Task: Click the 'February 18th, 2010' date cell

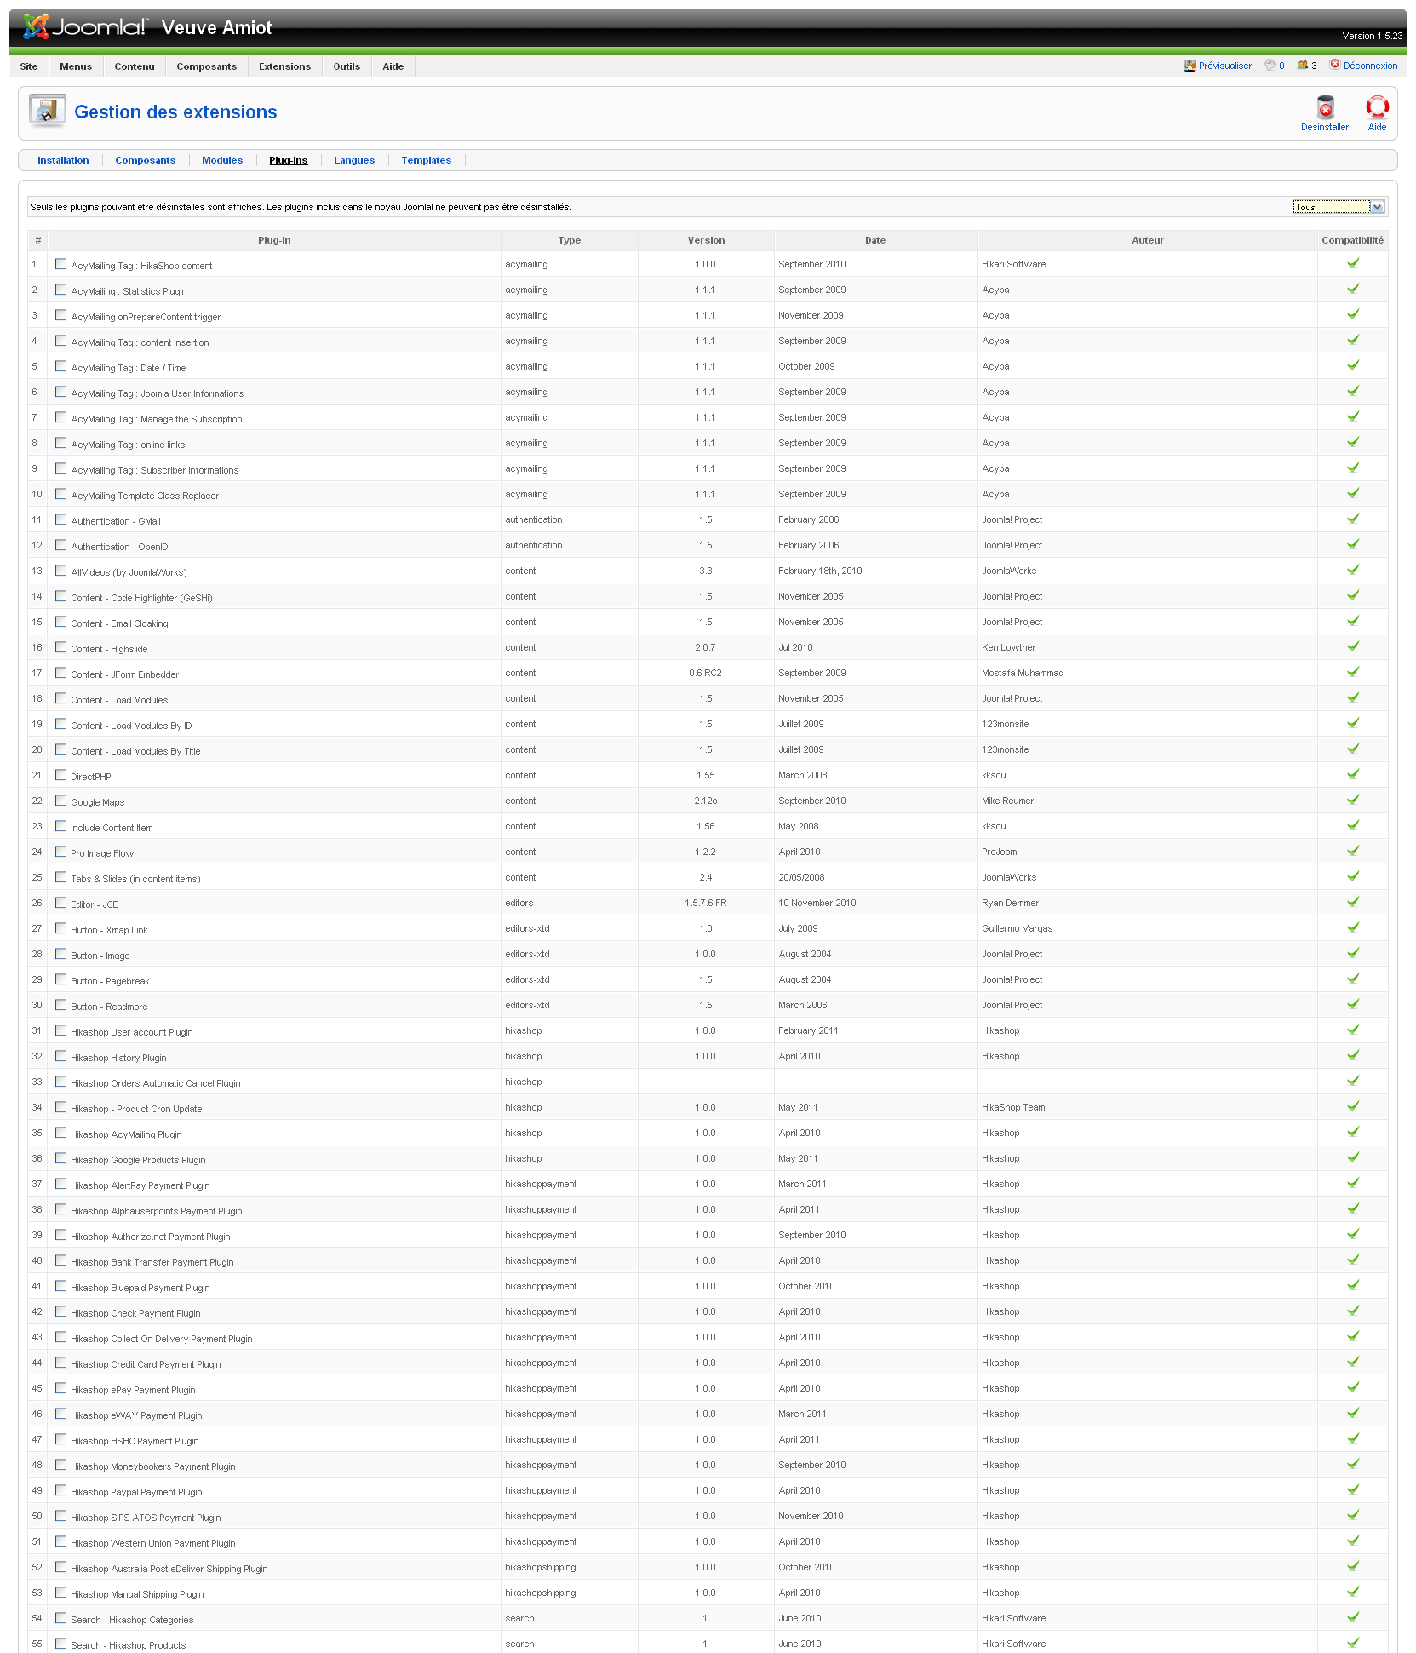Action: [820, 571]
